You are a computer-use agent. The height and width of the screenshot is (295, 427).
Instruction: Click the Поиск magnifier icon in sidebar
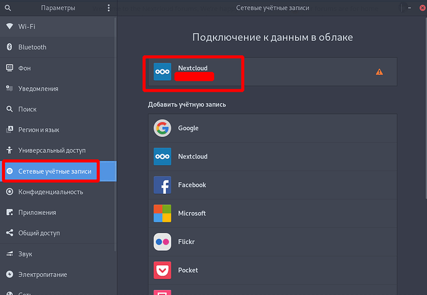9,109
